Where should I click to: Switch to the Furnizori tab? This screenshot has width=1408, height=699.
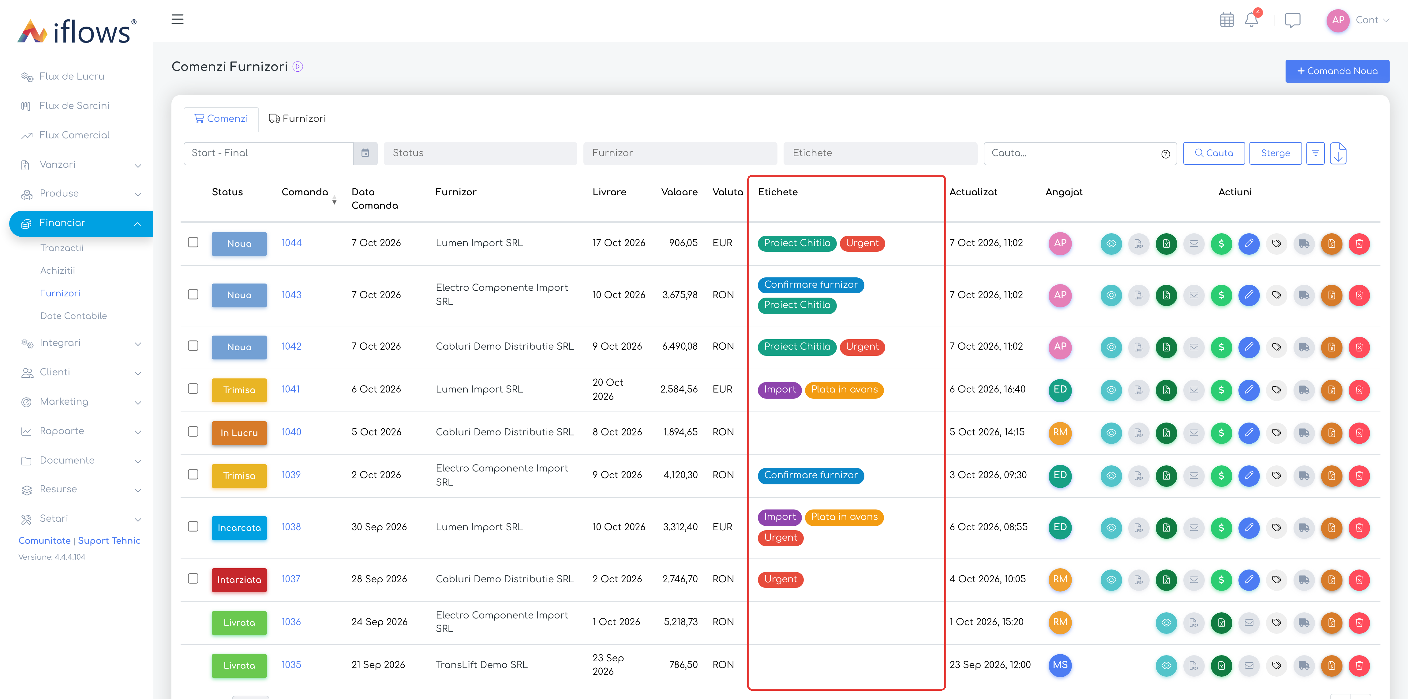click(297, 119)
